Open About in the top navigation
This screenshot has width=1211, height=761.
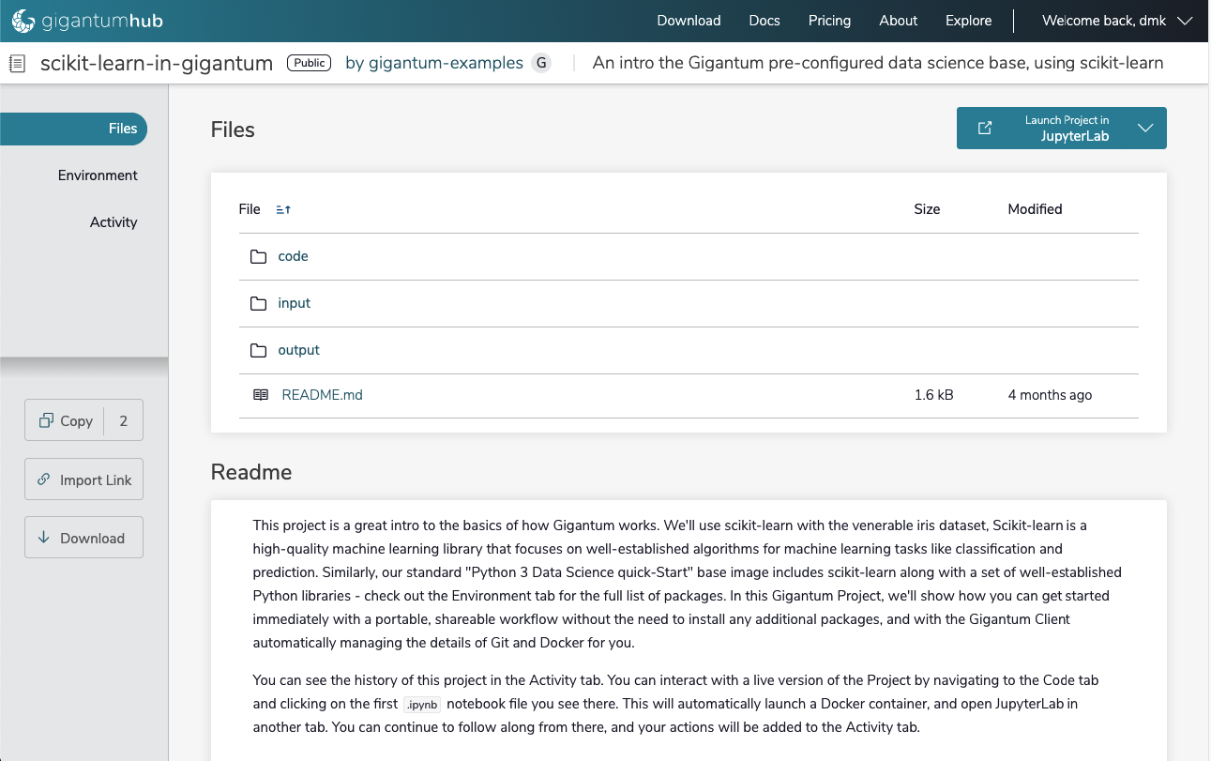(x=898, y=21)
